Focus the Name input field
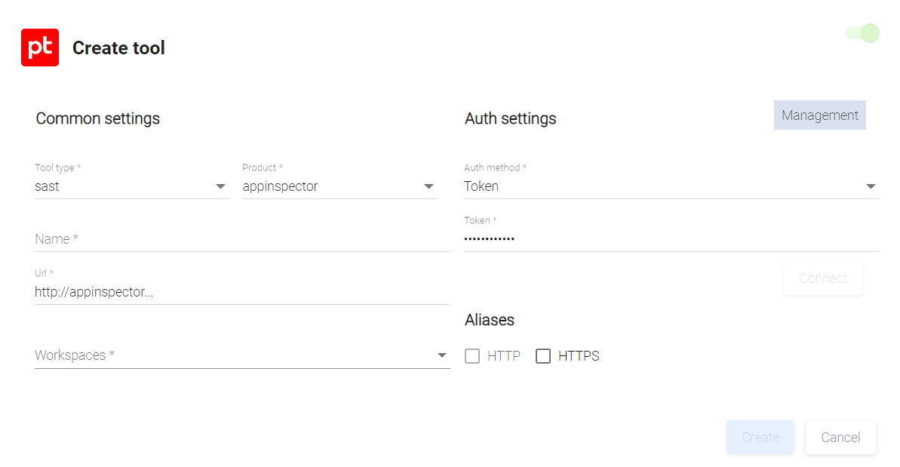Viewport: 900px width, 467px height. (241, 239)
